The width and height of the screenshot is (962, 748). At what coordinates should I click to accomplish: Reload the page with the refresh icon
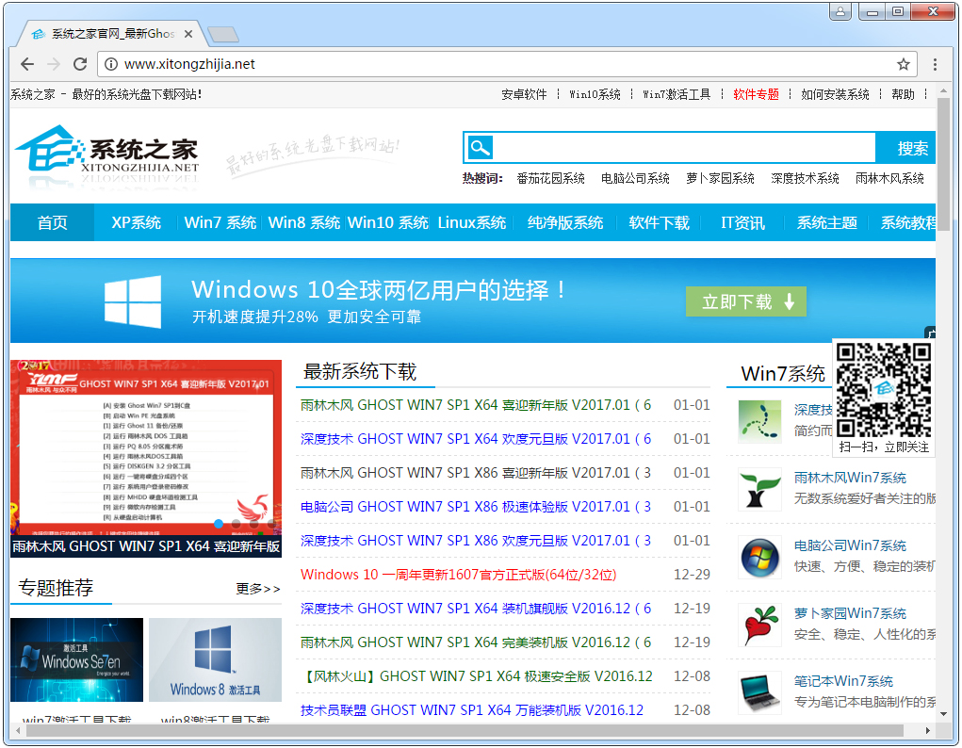pos(79,64)
